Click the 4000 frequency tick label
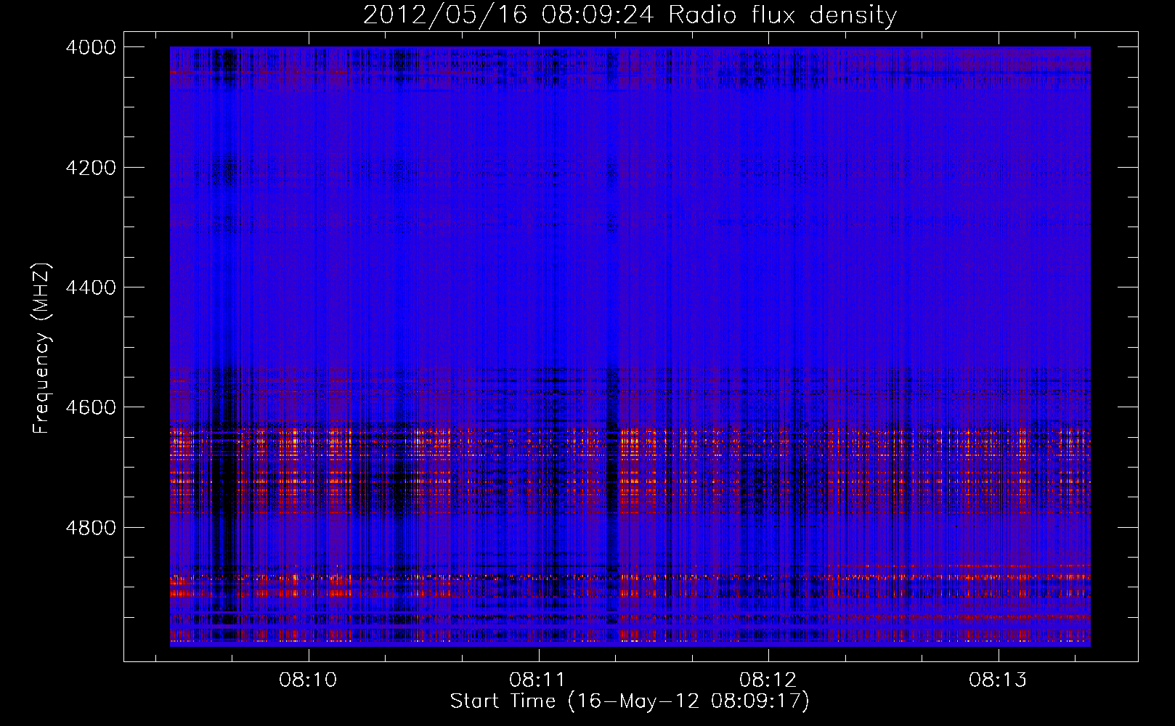The height and width of the screenshot is (726, 1175). (91, 47)
